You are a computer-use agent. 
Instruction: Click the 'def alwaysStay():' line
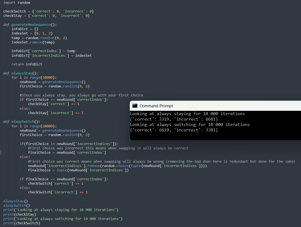coord(21,73)
